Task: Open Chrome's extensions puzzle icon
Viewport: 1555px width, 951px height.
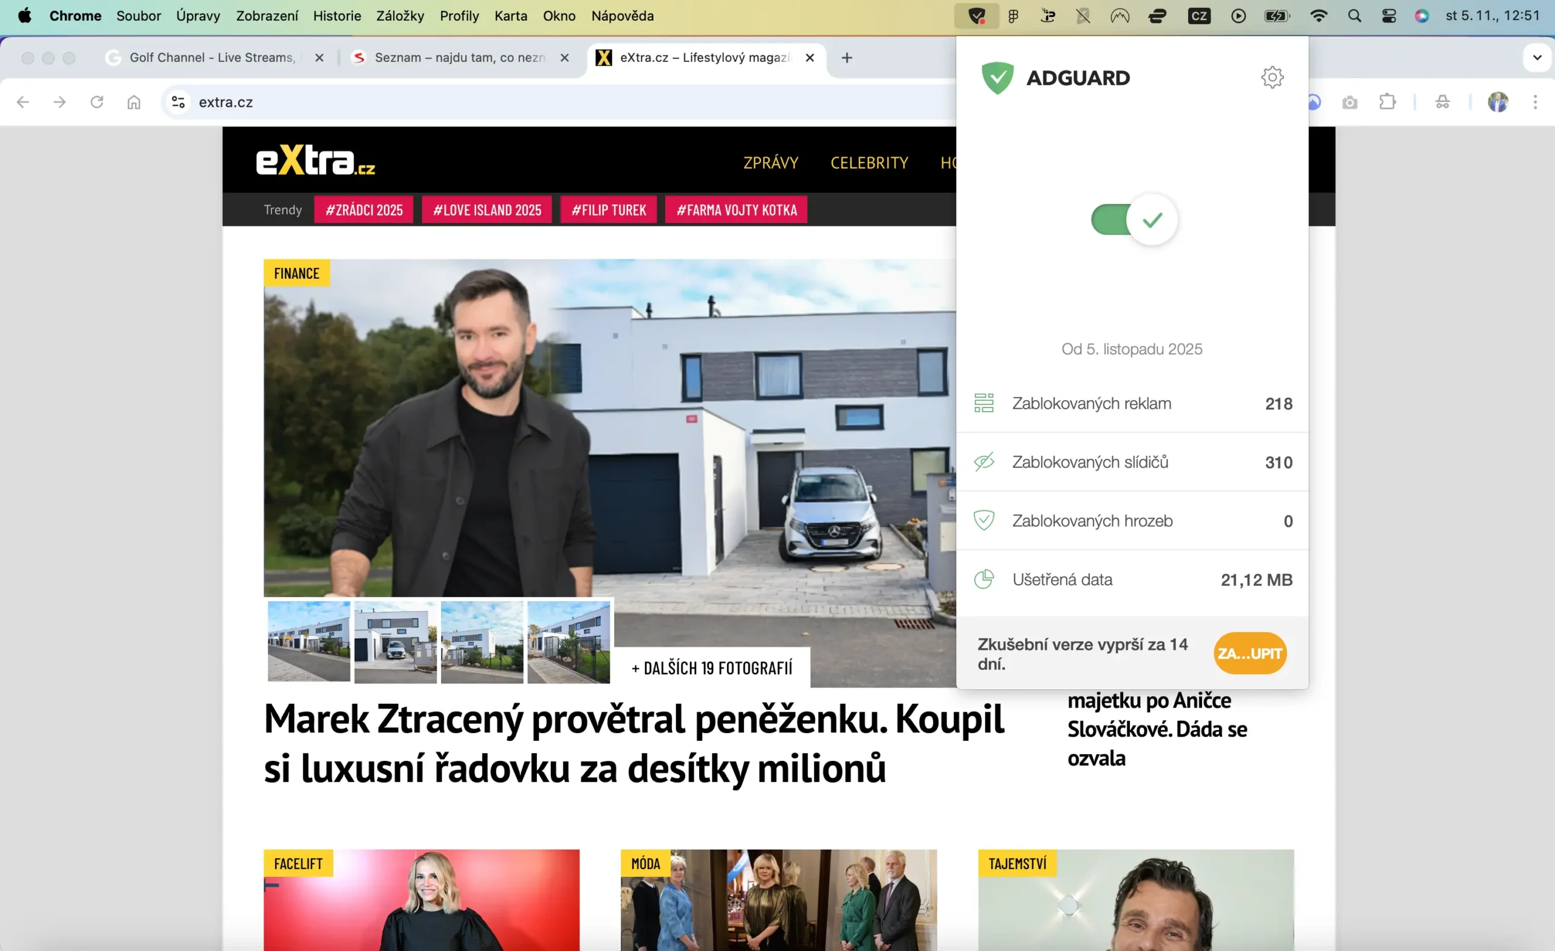Action: [1387, 101]
